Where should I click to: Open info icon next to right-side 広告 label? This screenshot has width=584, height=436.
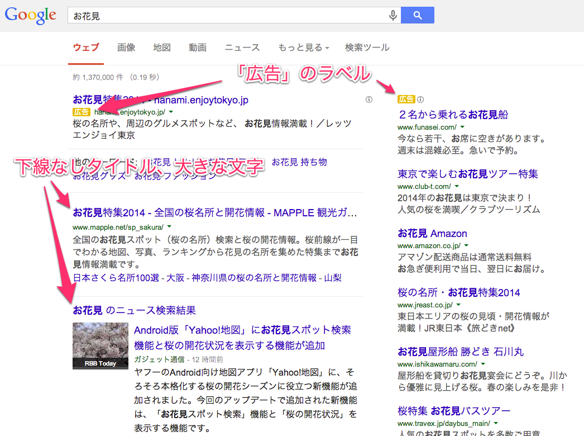[420, 99]
